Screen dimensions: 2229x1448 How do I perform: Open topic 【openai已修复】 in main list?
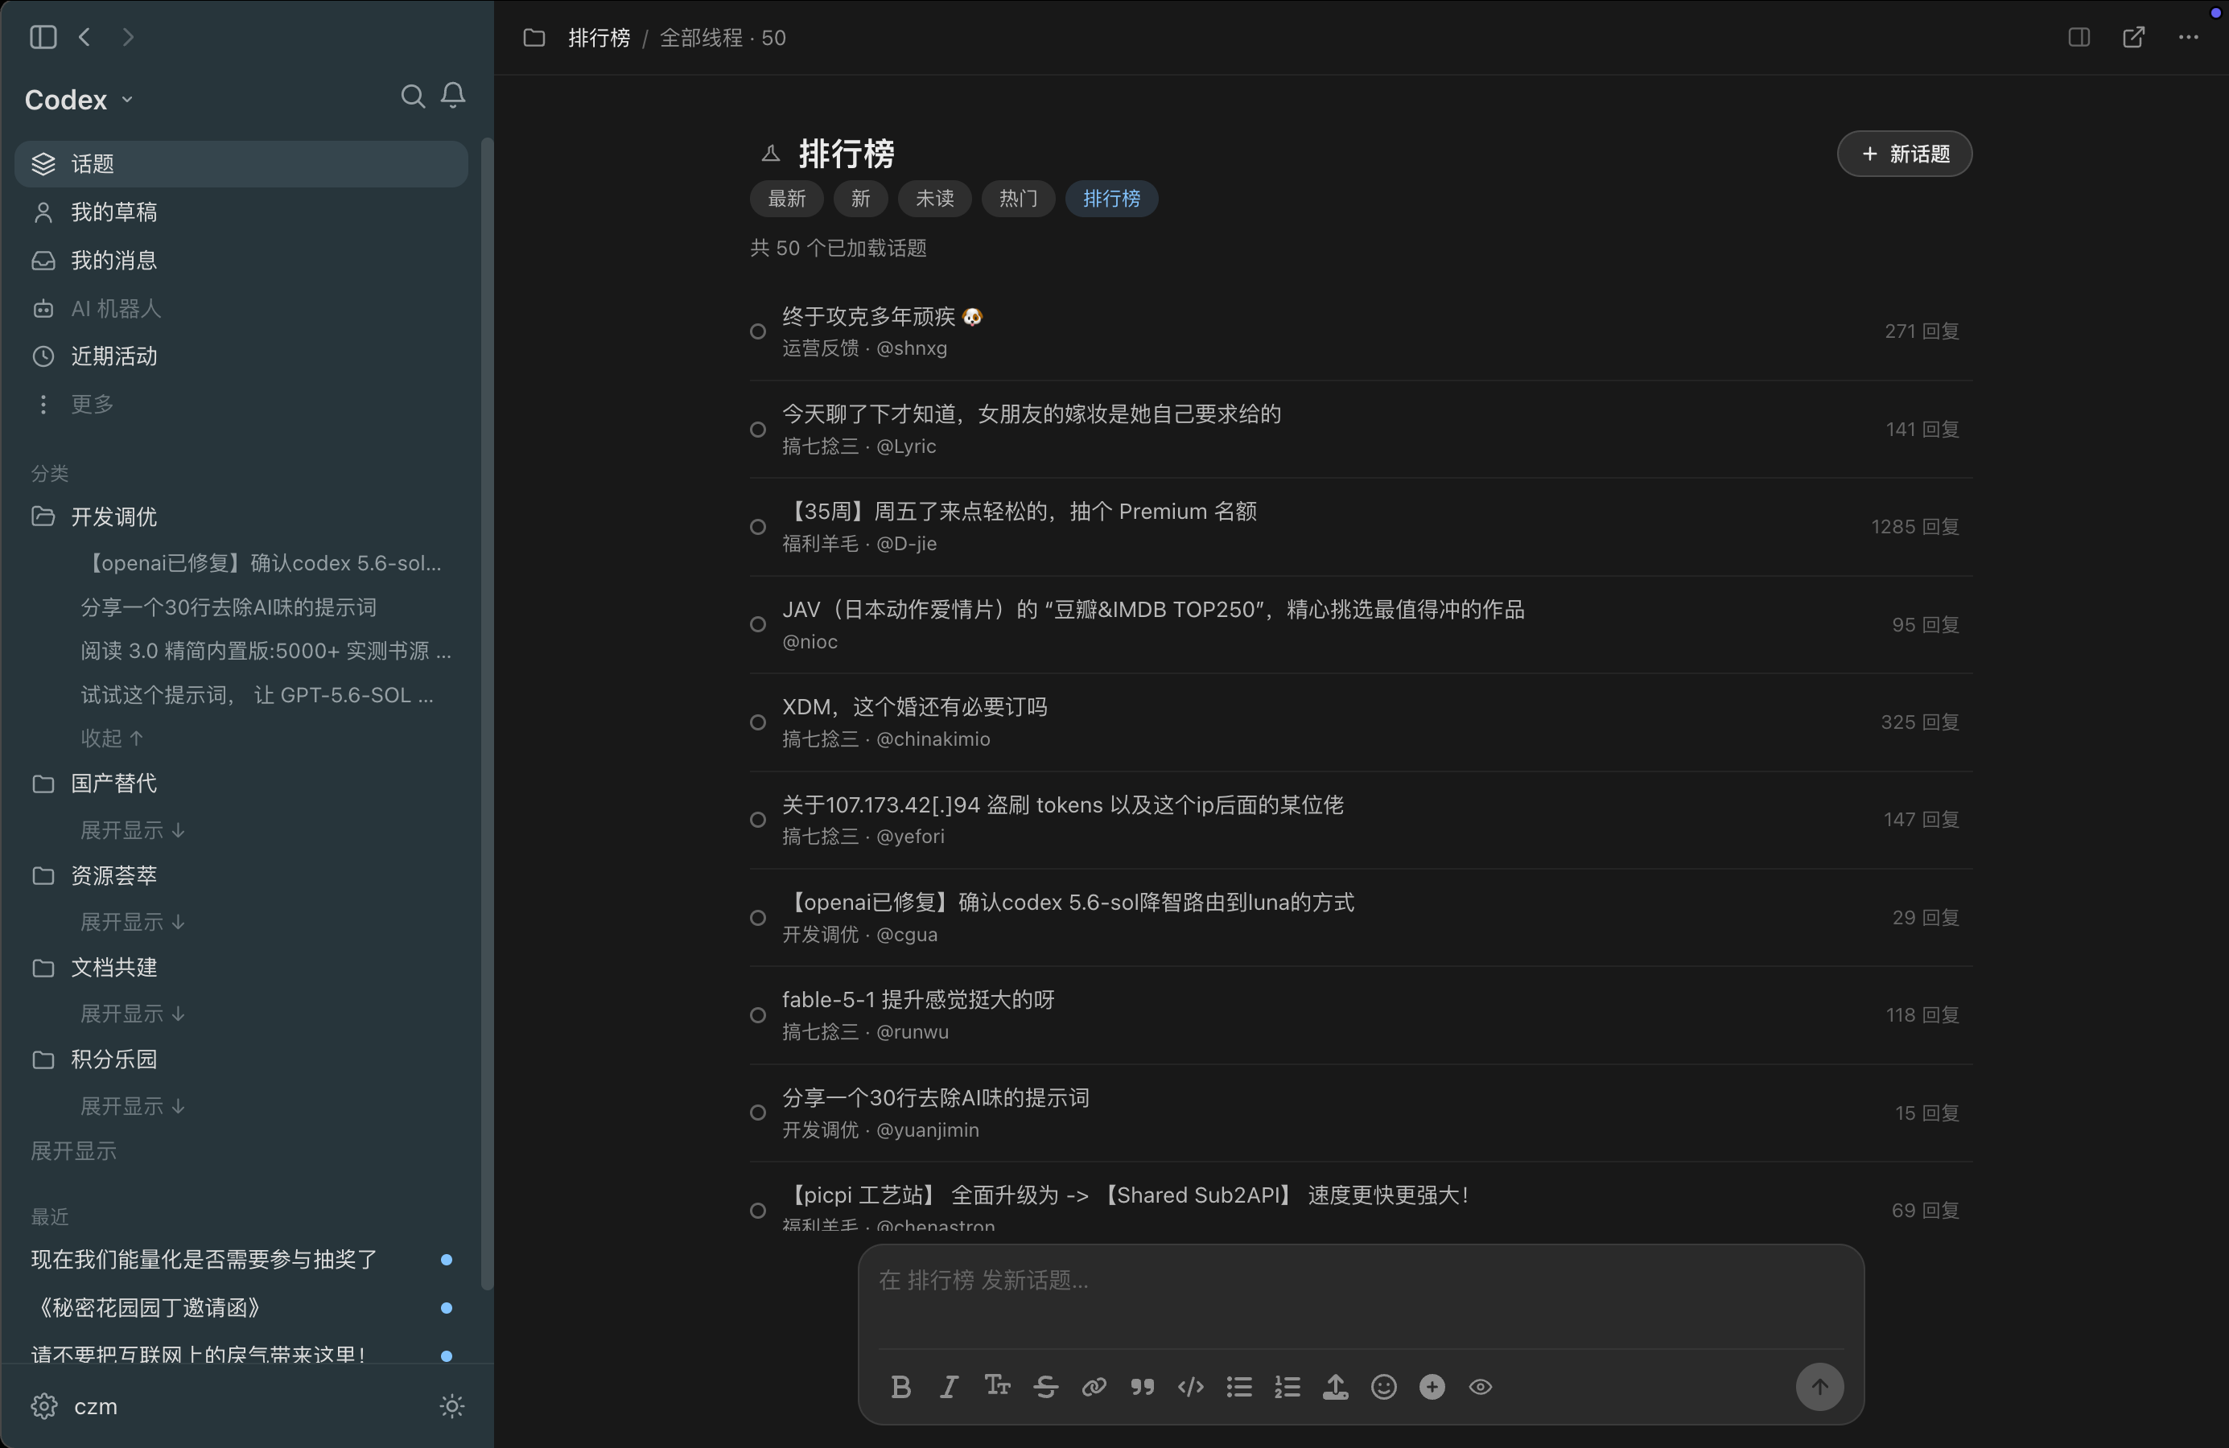tap(1068, 903)
